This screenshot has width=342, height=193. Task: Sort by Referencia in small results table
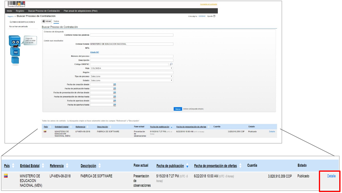[80, 127]
